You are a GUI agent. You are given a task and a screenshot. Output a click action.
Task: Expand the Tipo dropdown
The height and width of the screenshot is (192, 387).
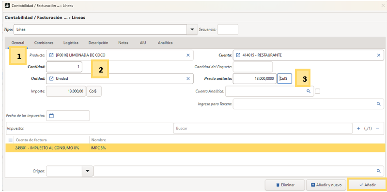[192, 30]
